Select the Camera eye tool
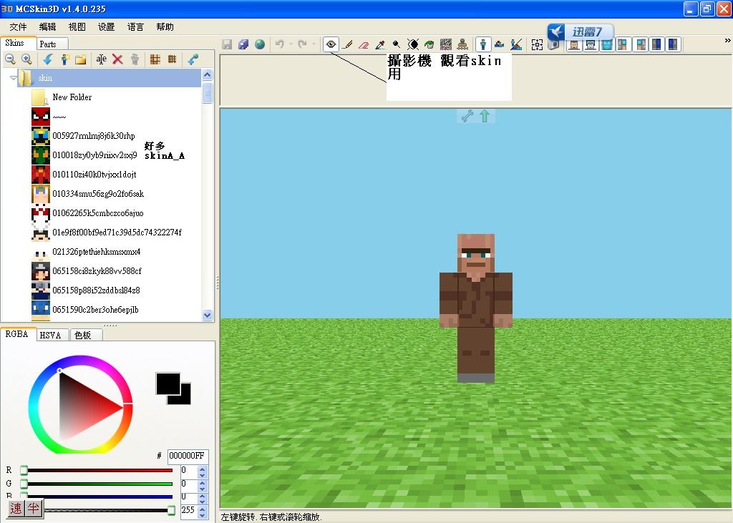Image resolution: width=733 pixels, height=523 pixels. point(331,44)
